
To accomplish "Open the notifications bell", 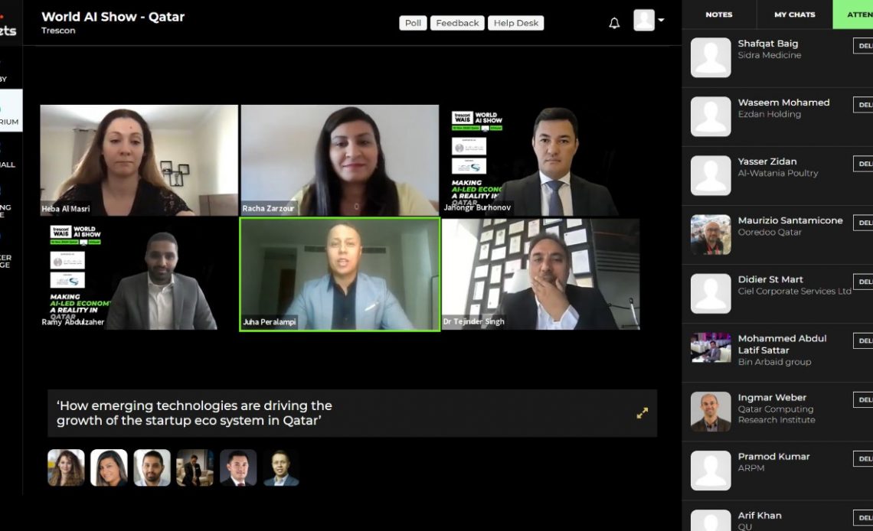I will pos(614,23).
